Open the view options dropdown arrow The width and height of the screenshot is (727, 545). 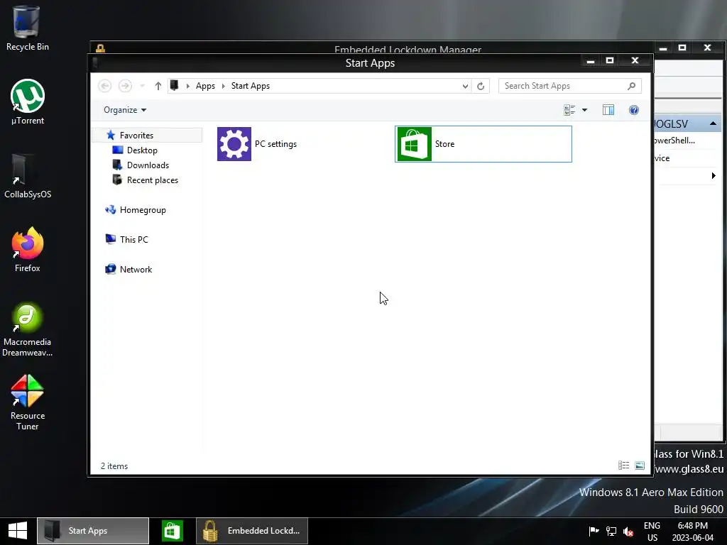pos(585,110)
